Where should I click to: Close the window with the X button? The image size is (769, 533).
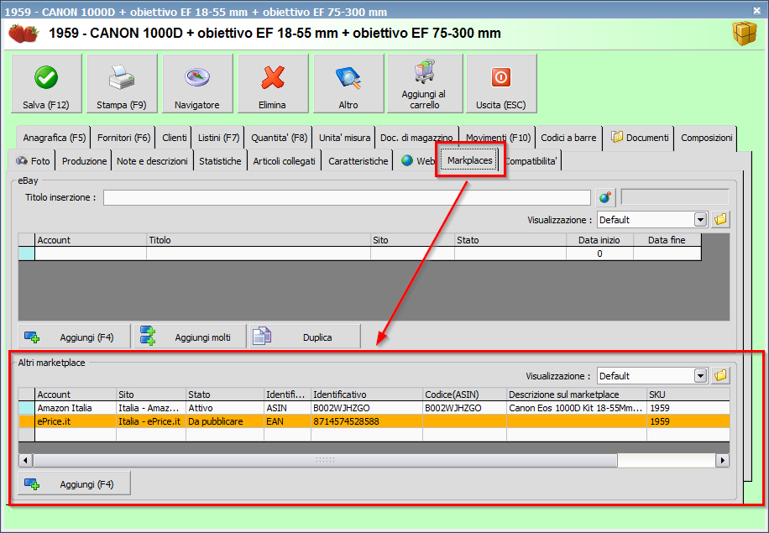[x=756, y=10]
